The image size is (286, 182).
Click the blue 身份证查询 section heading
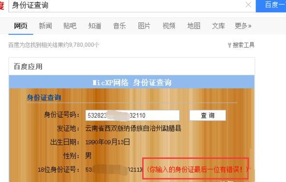pyautogui.click(x=44, y=98)
